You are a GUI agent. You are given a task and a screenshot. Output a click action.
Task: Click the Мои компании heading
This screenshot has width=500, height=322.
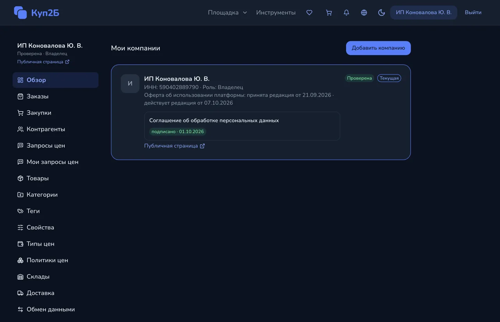pyautogui.click(x=136, y=48)
